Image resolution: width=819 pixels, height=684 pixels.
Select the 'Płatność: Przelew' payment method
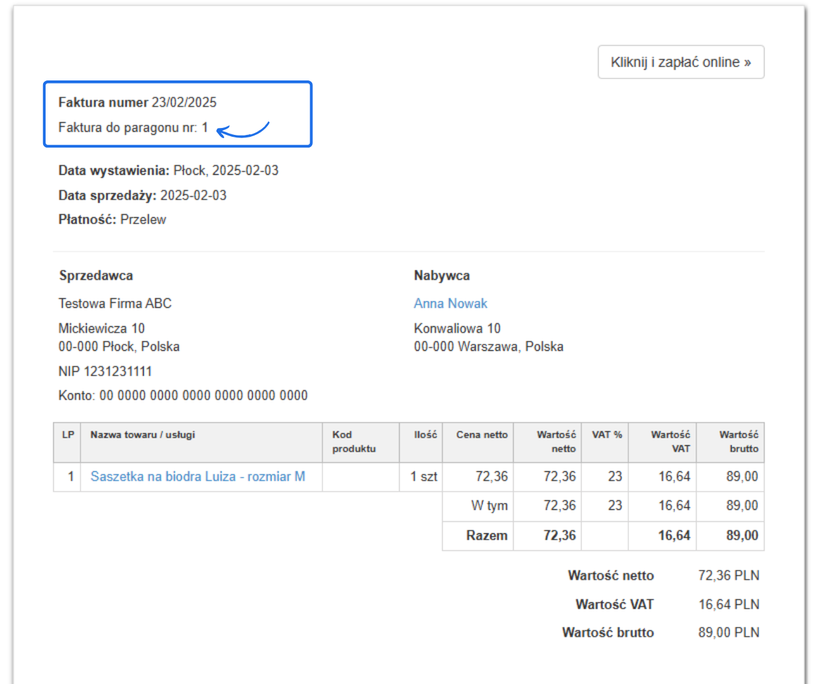tap(112, 220)
